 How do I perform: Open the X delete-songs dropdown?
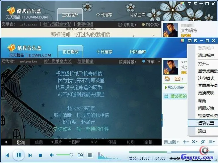point(194,142)
